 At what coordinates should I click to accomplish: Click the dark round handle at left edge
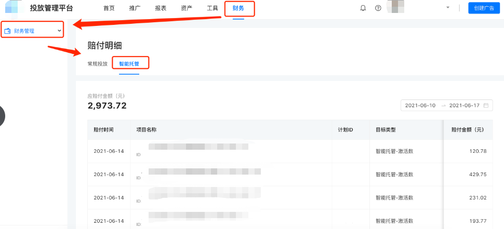coord(2,116)
